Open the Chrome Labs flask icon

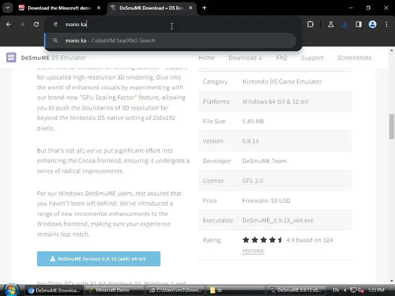(331, 24)
